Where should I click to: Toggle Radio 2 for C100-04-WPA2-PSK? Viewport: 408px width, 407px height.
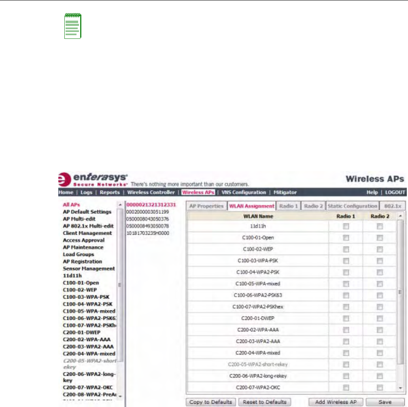[380, 272]
